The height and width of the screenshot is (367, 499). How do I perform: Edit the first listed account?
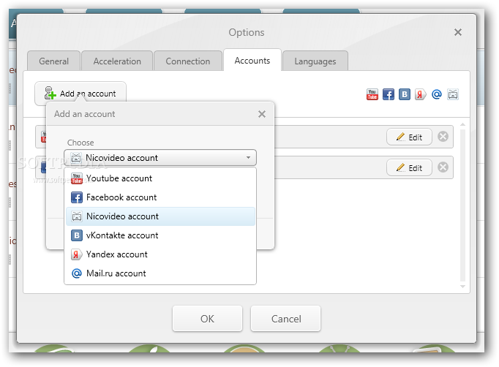point(409,137)
